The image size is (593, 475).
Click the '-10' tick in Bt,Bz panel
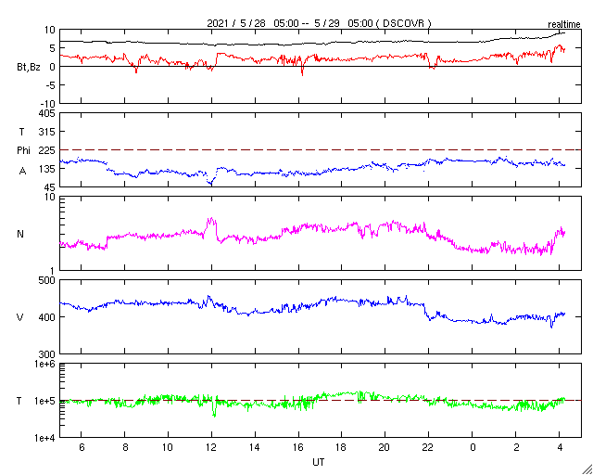[x=48, y=104]
